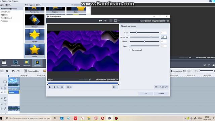Click the Скорость value field

(x=164, y=41)
